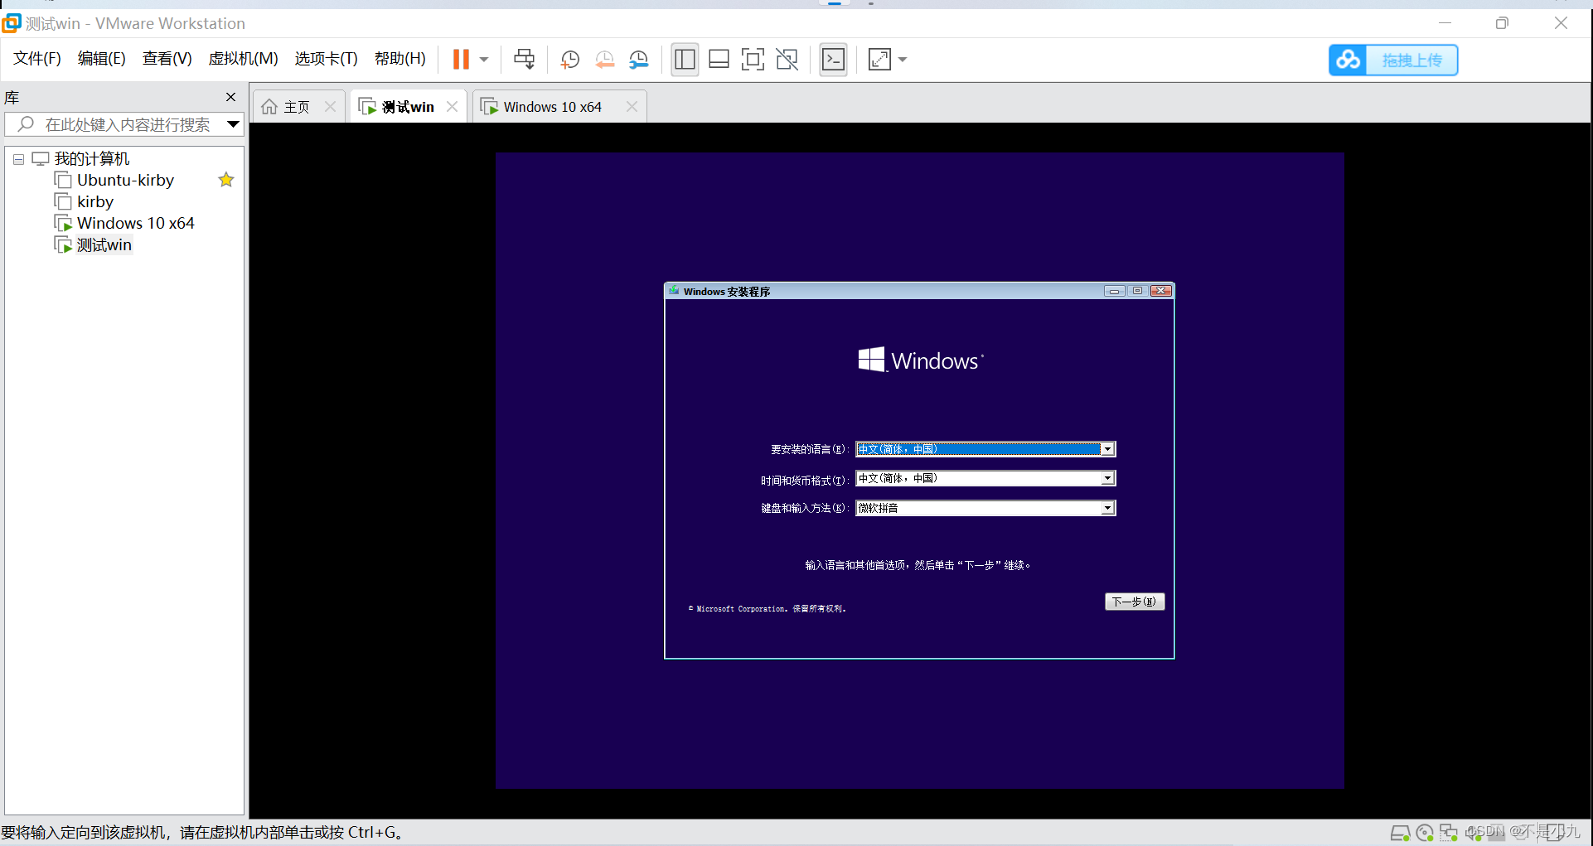Viewport: 1593px width, 846px height.
Task: Maximize the Windows 安装程序 dialog
Action: pyautogui.click(x=1137, y=291)
